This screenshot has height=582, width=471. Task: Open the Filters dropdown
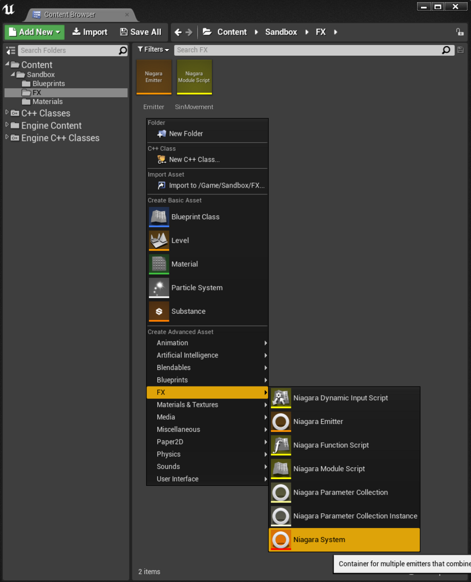tap(153, 49)
